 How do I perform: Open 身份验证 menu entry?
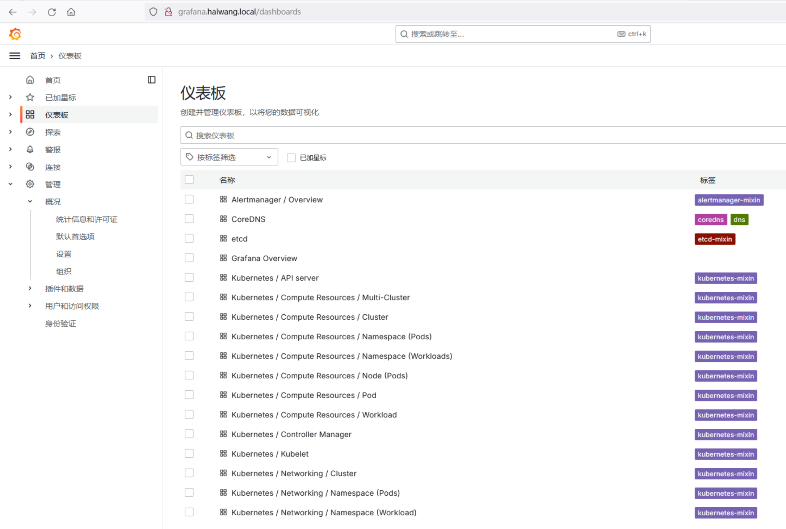[60, 323]
